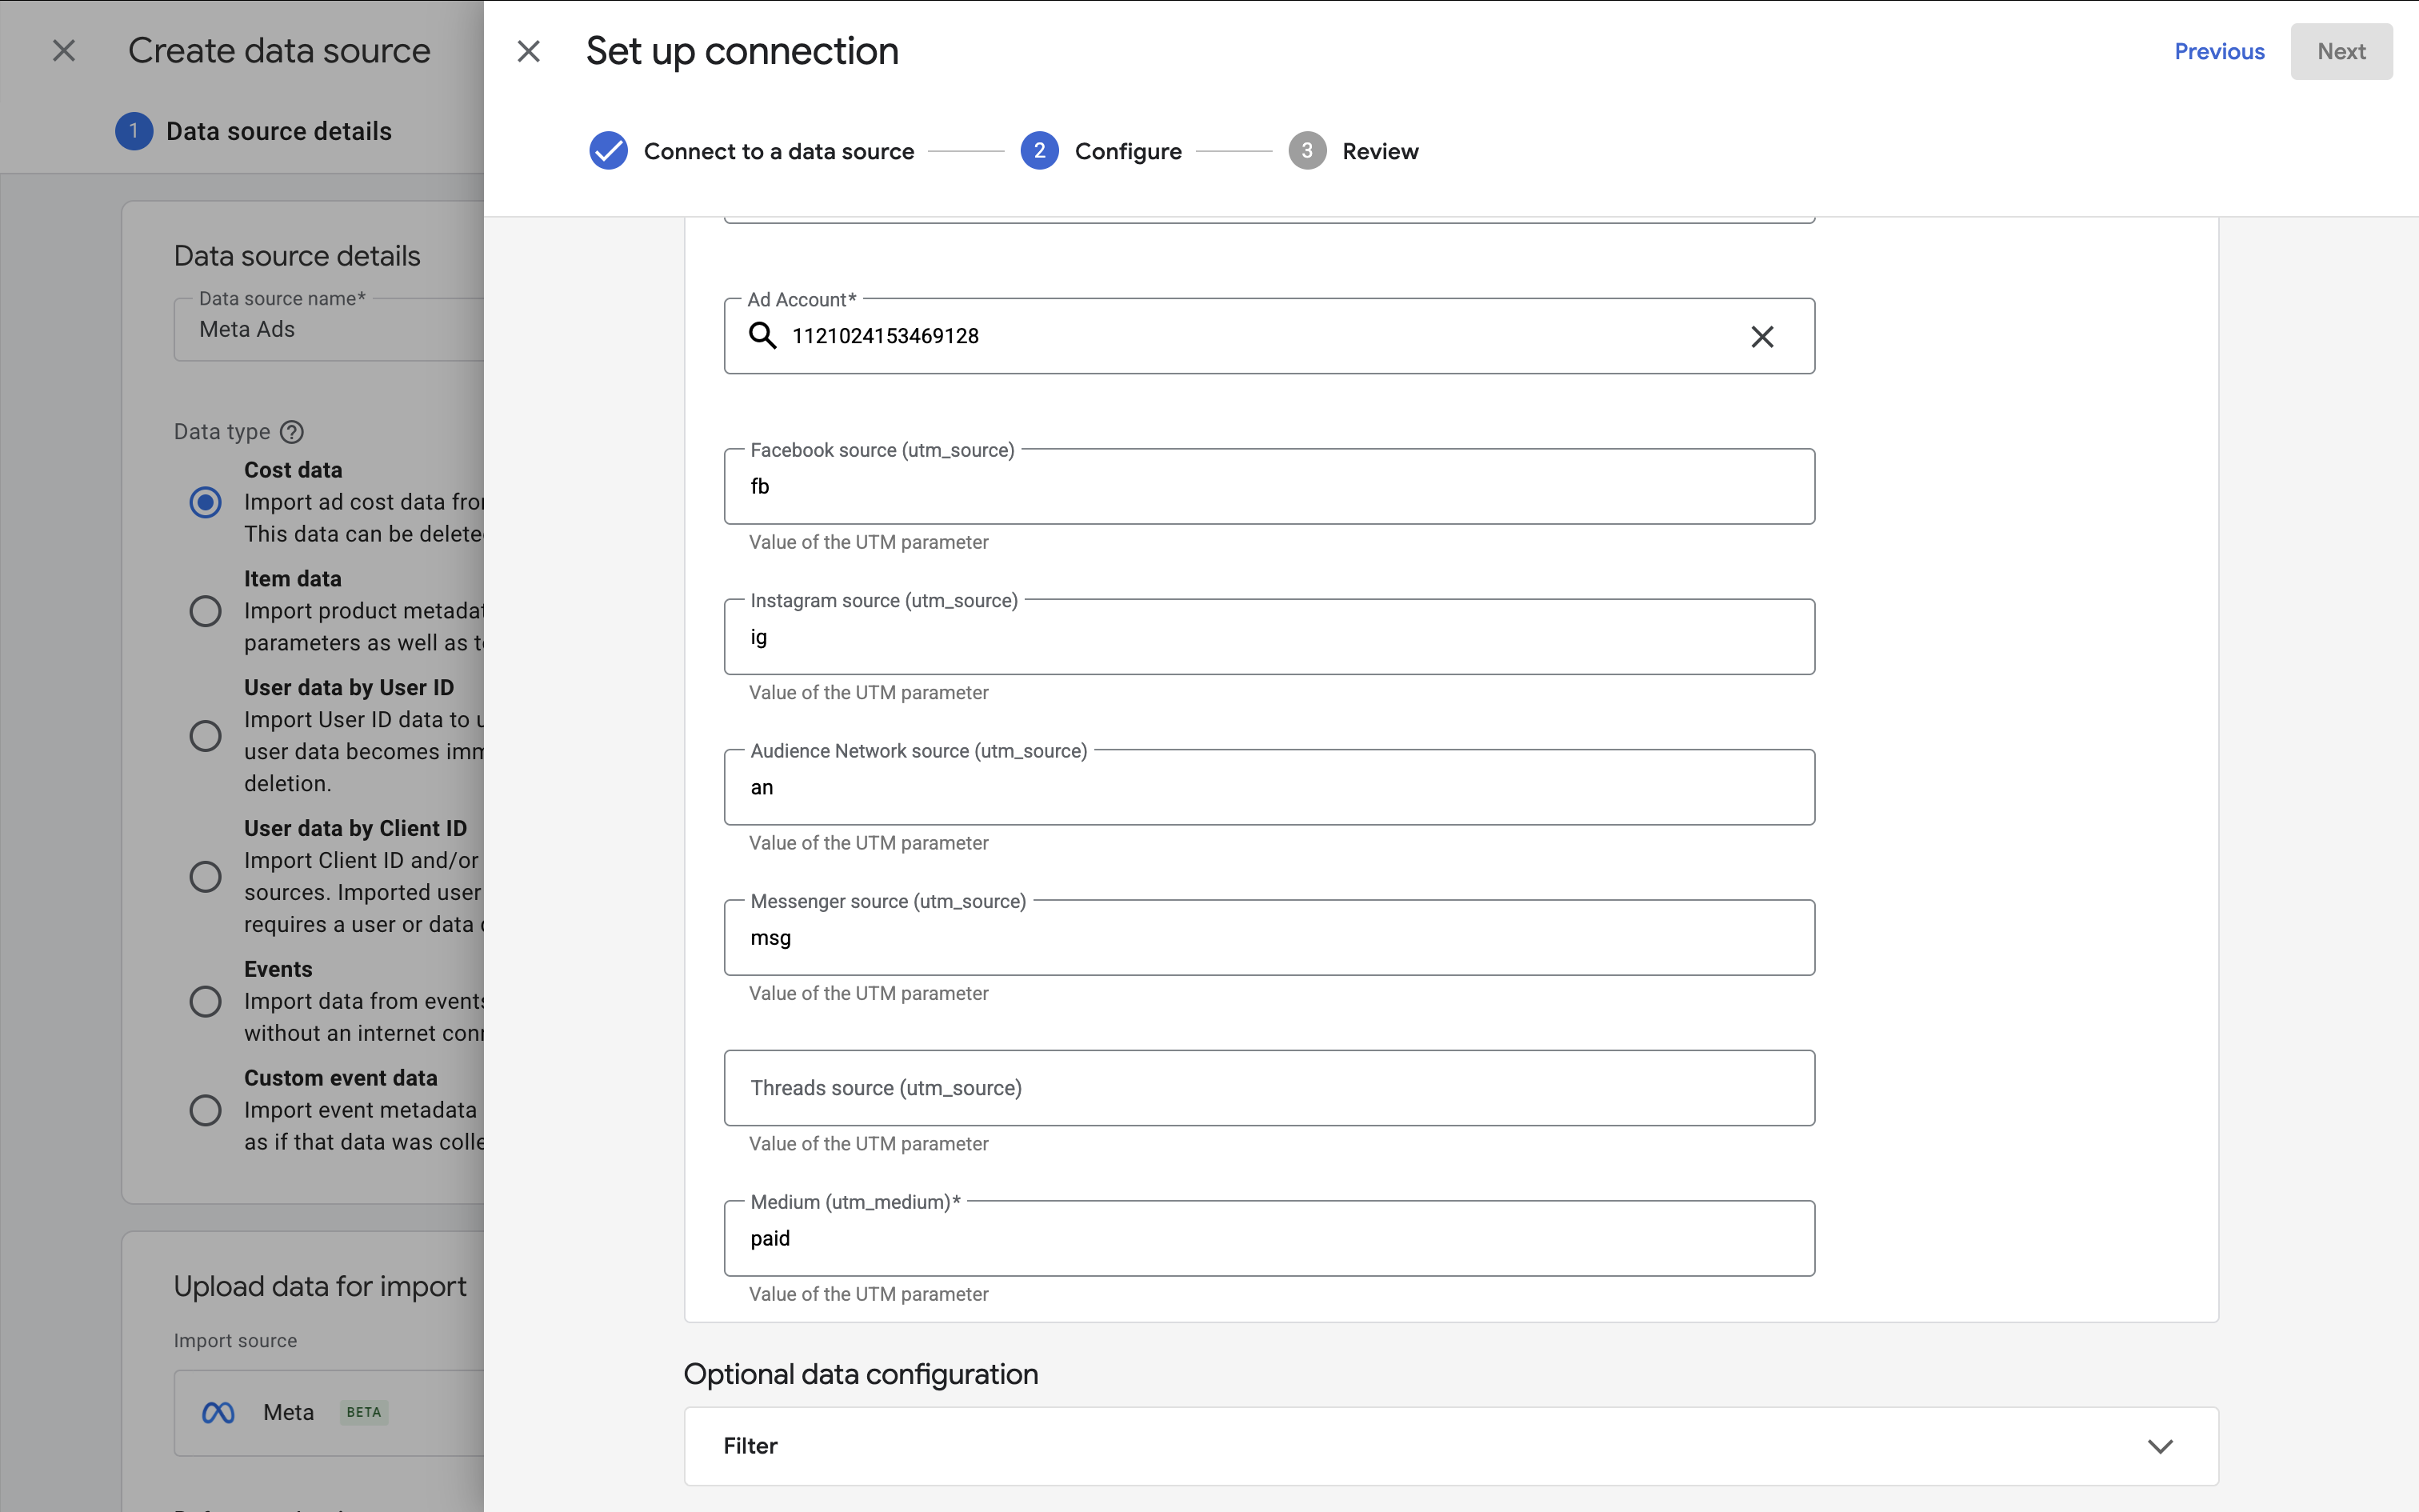Click the Data type help icon

pos(292,432)
